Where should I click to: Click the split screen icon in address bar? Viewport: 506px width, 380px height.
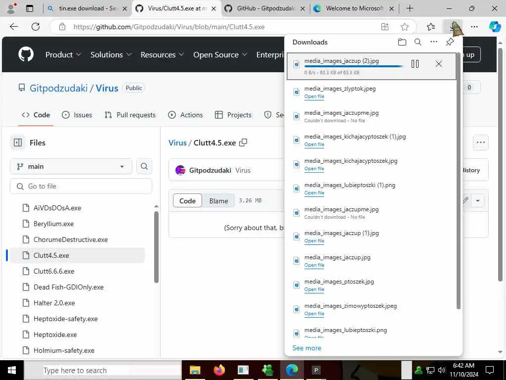coord(384,27)
